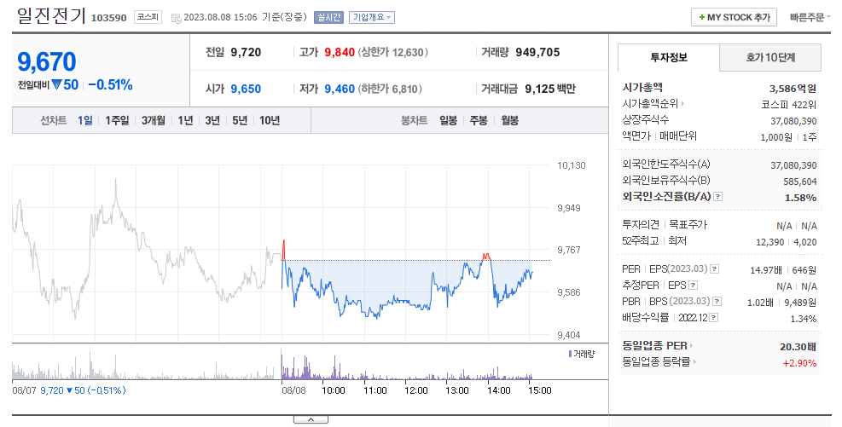This screenshot has width=842, height=427.
Task: Click the 52주최고 value 12,390
Action: (x=770, y=242)
